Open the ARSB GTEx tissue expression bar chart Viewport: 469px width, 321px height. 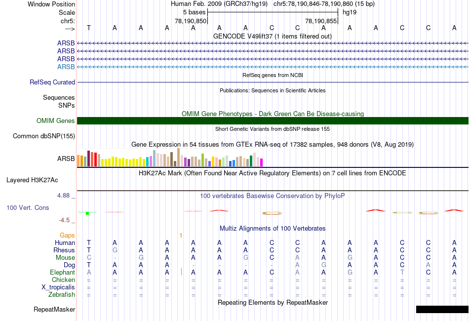click(170, 158)
